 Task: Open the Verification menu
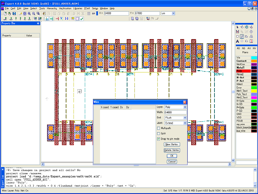click(65, 8)
